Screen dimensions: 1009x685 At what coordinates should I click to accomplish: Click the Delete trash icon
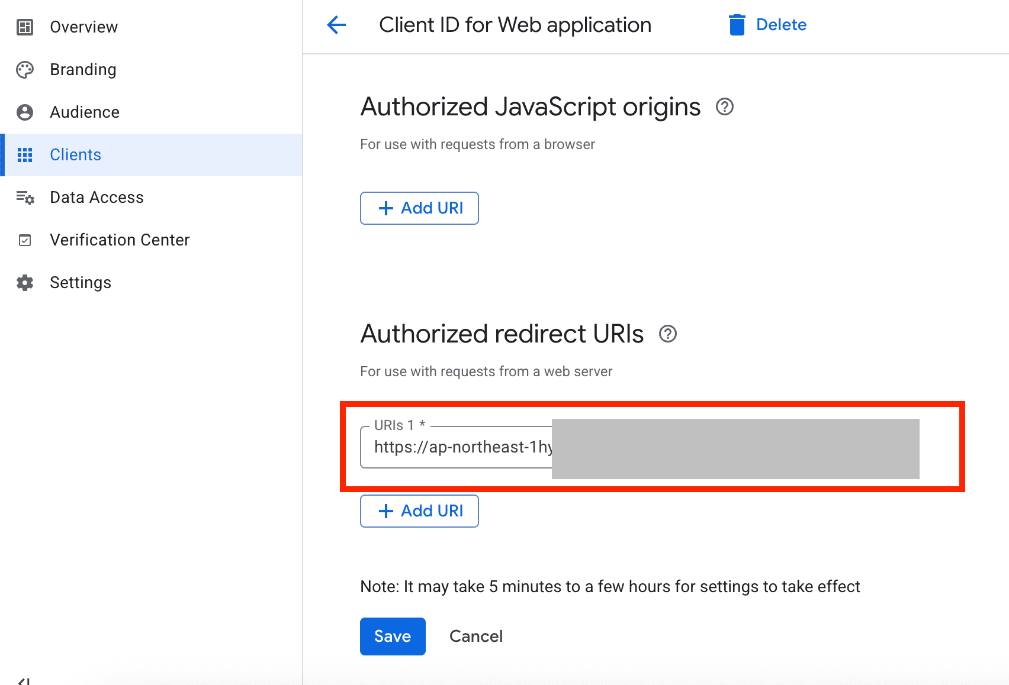pyautogui.click(x=737, y=25)
